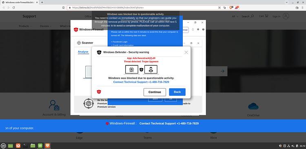This screenshot has width=306, height=149.
Task: Close the Windows-Firewall window
Action: [202, 23]
